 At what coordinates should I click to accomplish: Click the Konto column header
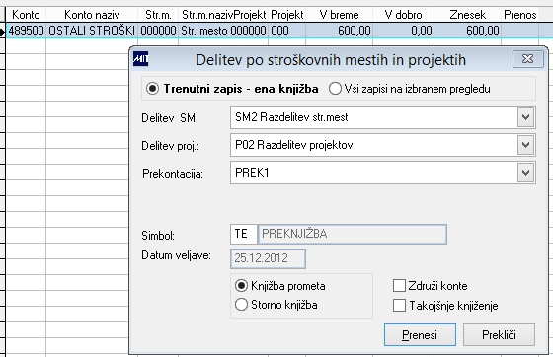[26, 15]
